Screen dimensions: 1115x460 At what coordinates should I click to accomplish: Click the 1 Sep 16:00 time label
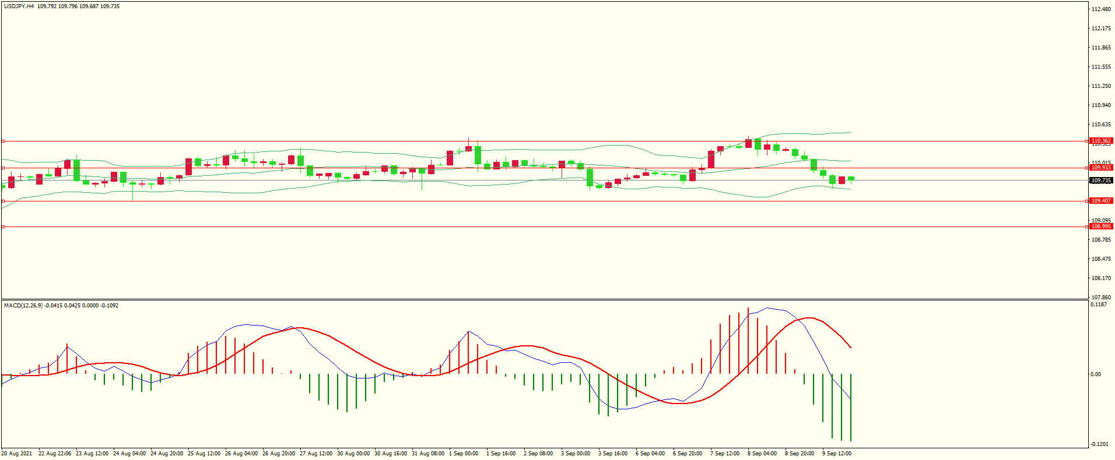tap(501, 454)
